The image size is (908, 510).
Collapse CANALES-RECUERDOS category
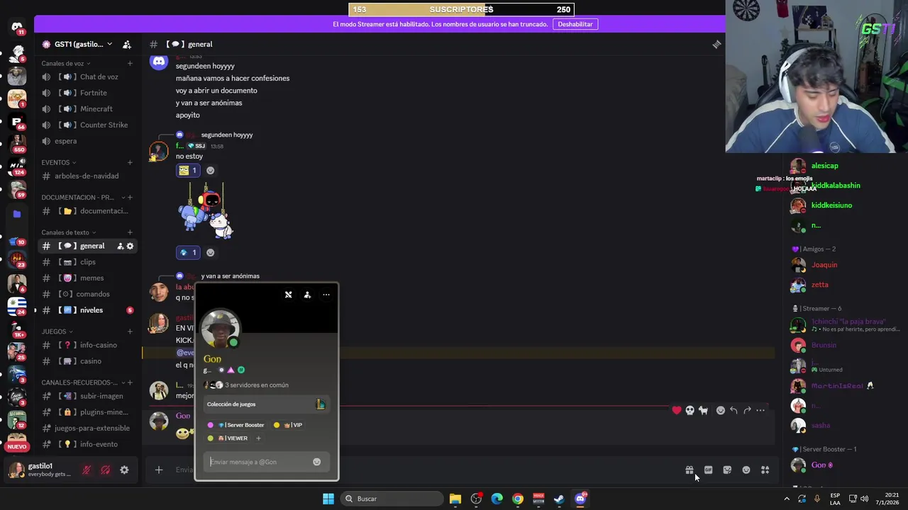(82, 382)
